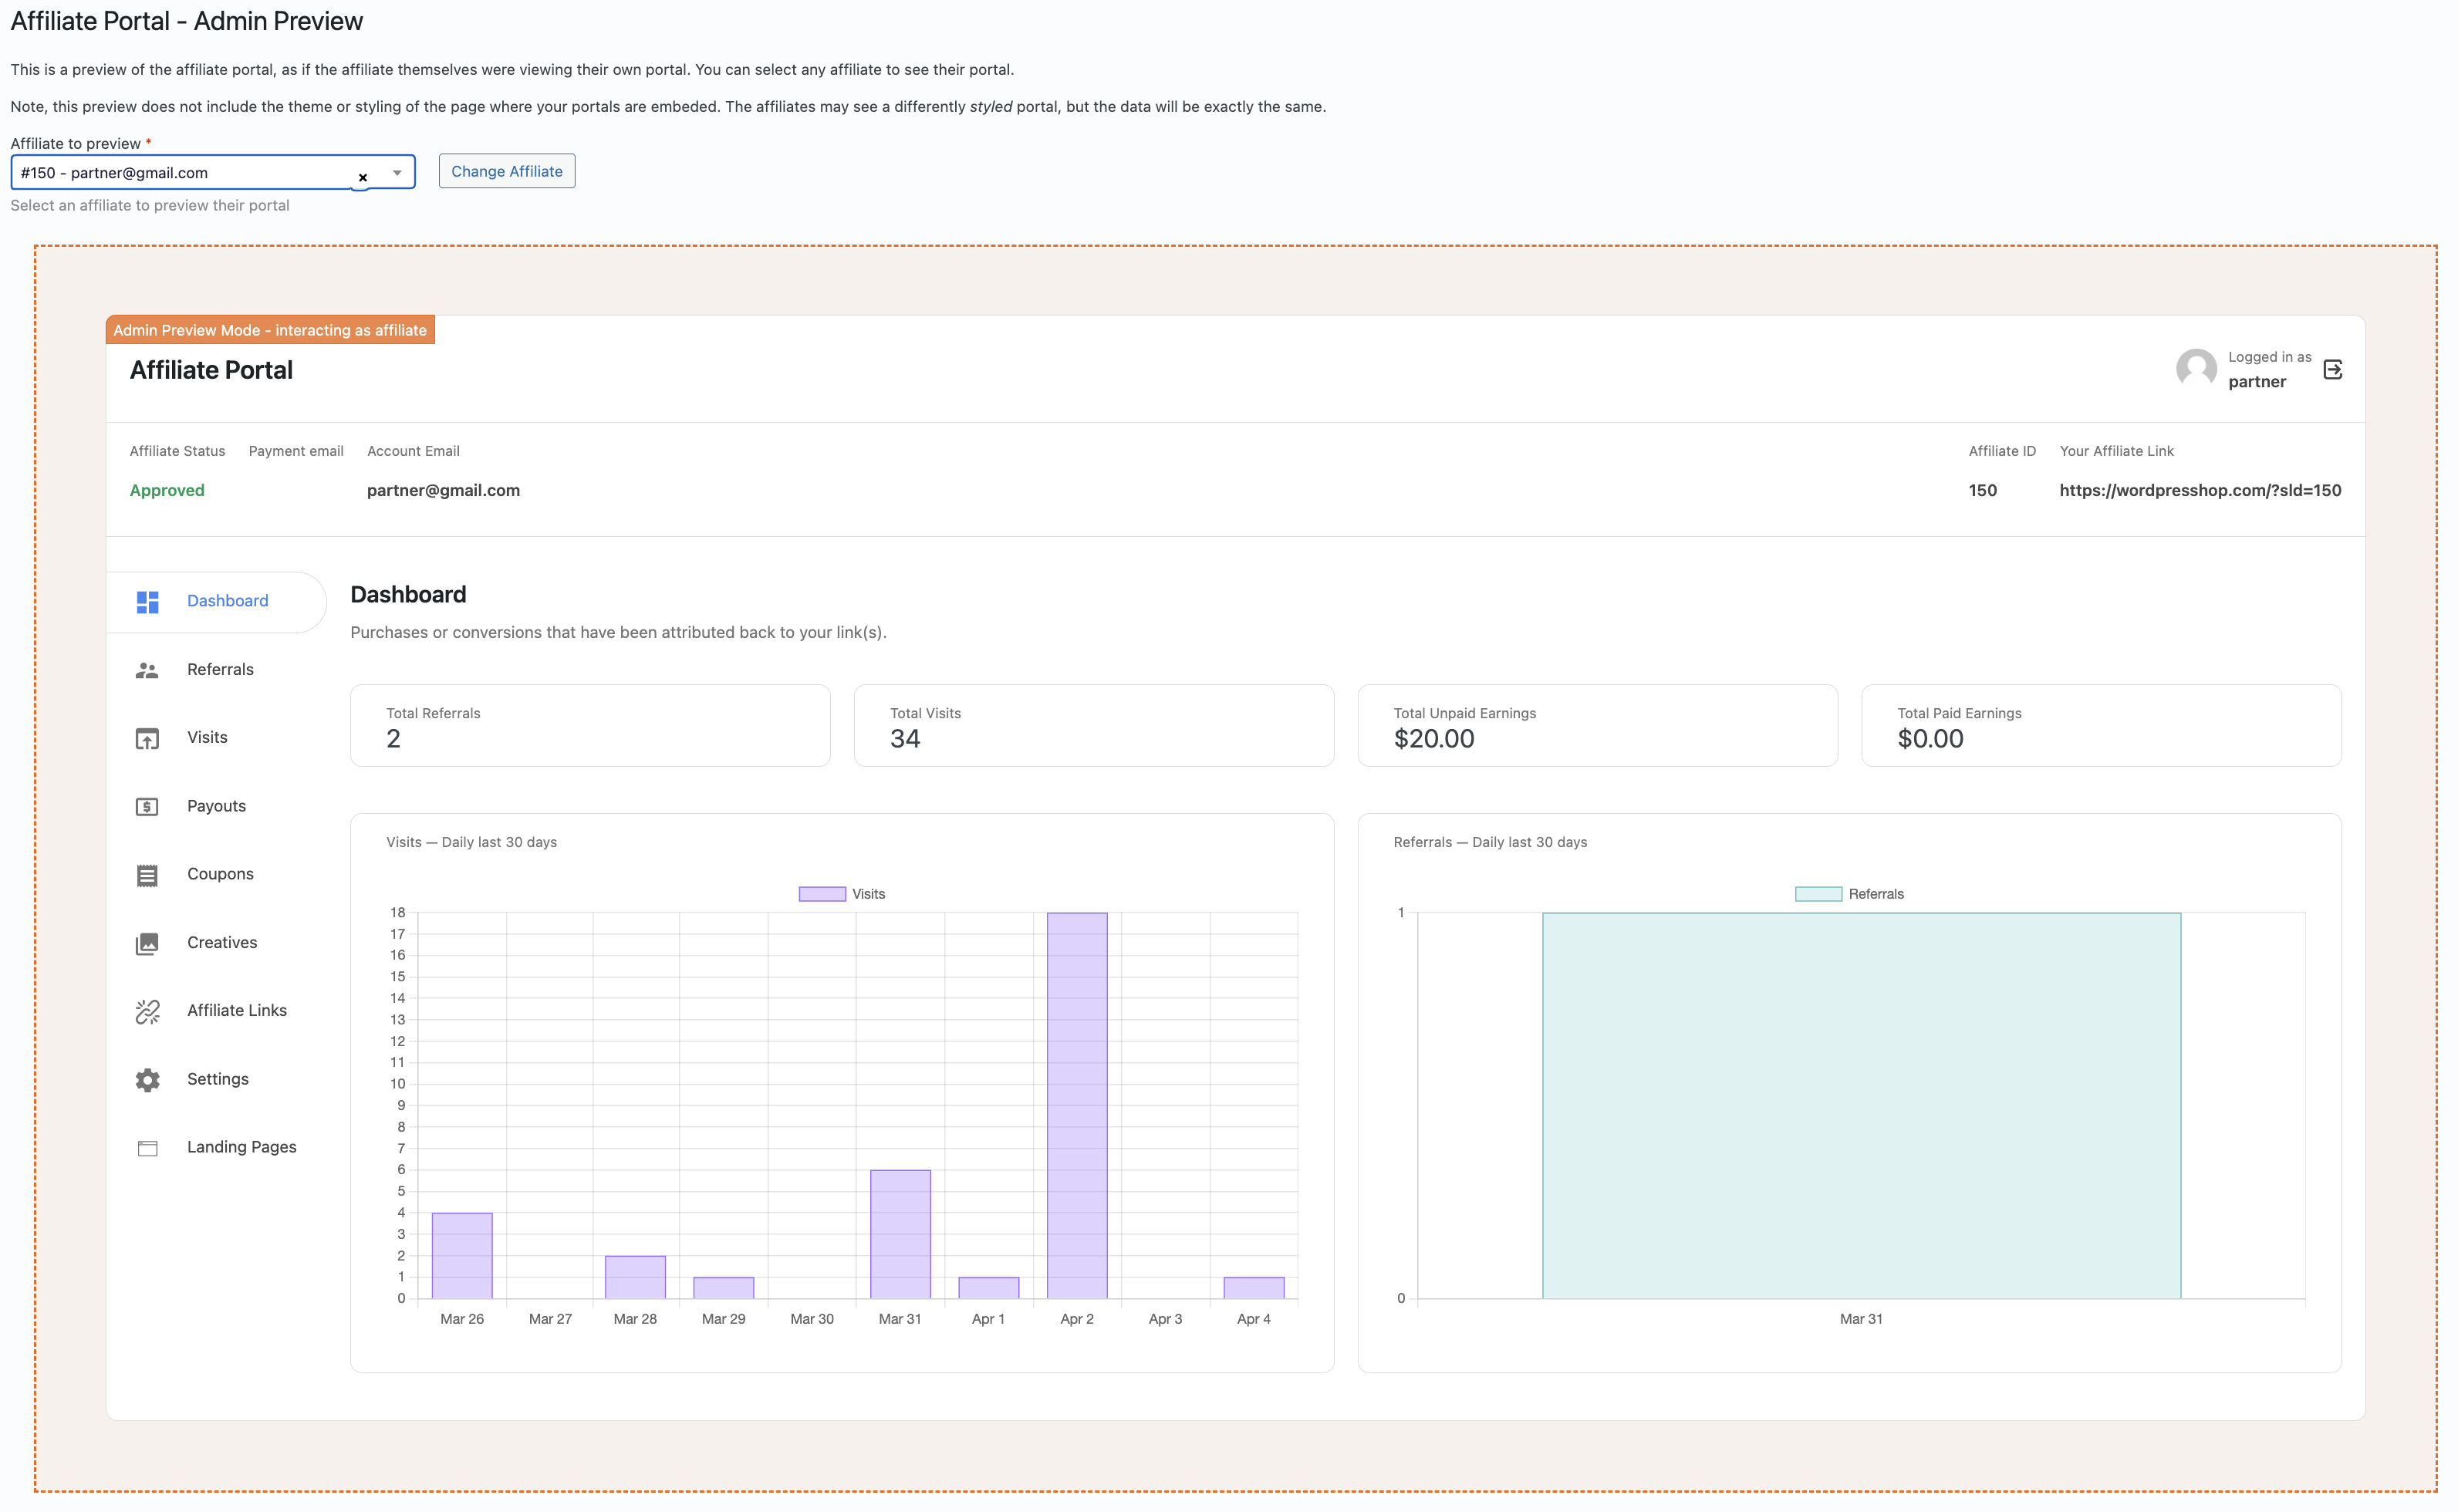
Task: Open the wordpresshop affiliate link
Action: (x=2200, y=490)
